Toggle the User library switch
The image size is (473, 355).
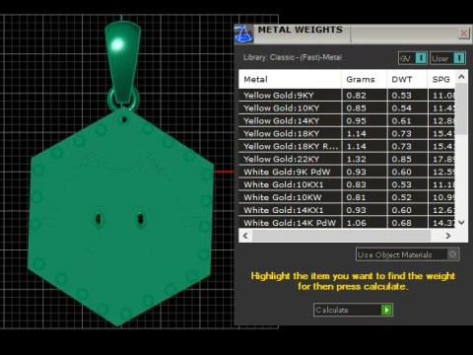click(447, 58)
